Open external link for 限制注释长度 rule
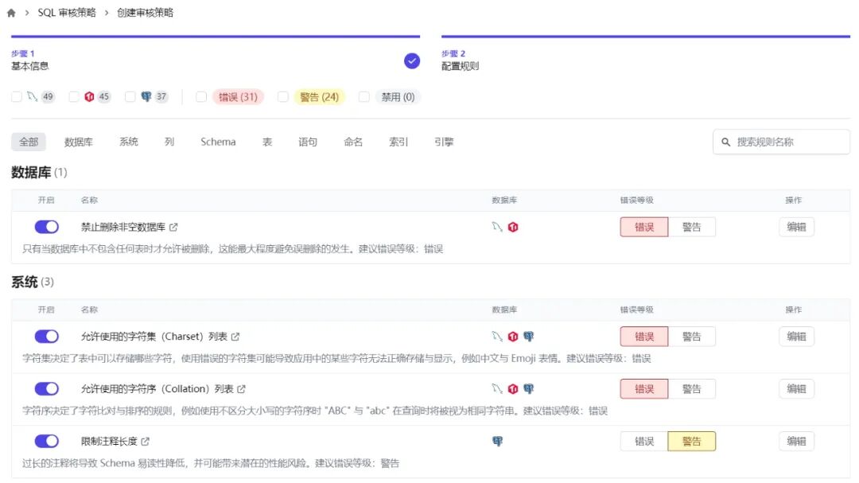The width and height of the screenshot is (859, 483). [146, 442]
